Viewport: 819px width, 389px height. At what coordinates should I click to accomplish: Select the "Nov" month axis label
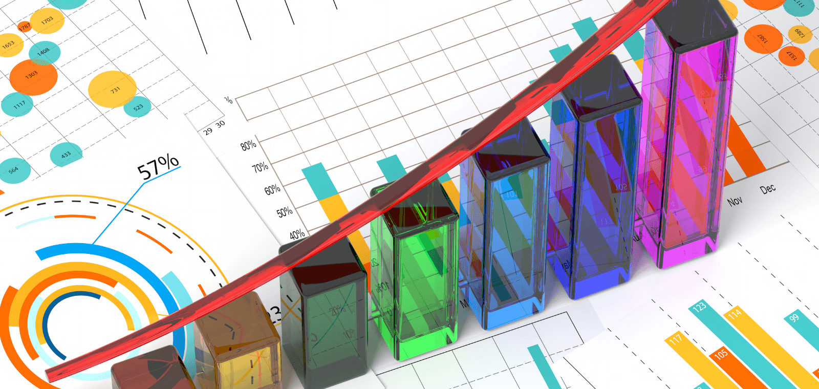[x=735, y=201]
